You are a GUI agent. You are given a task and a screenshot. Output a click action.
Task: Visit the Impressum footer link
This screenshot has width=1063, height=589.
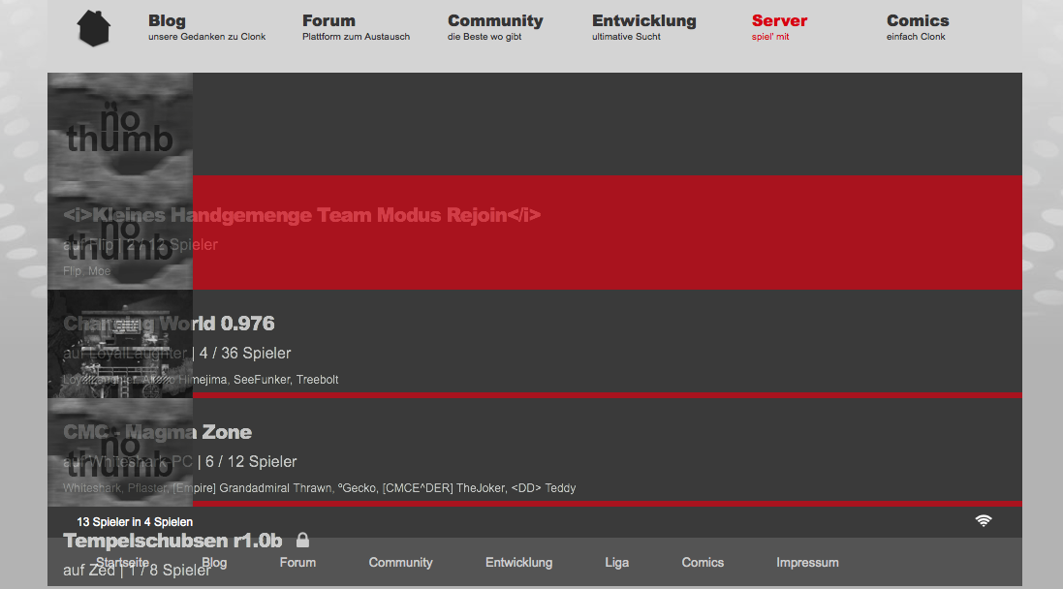click(807, 563)
